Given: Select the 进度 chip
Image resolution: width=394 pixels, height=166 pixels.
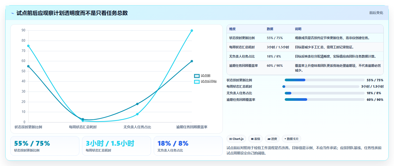Looking at the screenshot, I should pyautogui.click(x=272, y=139).
